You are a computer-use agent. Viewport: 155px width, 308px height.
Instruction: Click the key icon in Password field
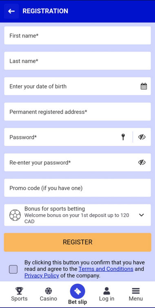click(123, 137)
